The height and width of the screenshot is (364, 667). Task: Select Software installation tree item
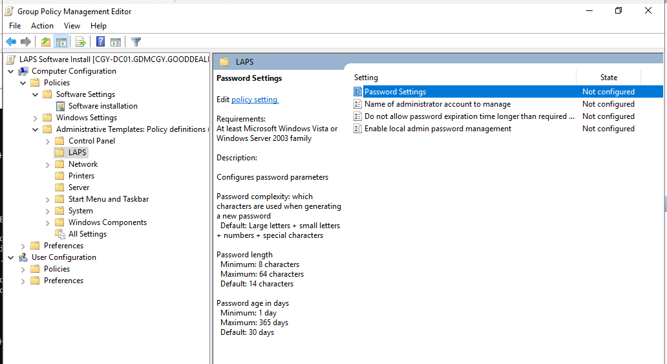click(103, 106)
